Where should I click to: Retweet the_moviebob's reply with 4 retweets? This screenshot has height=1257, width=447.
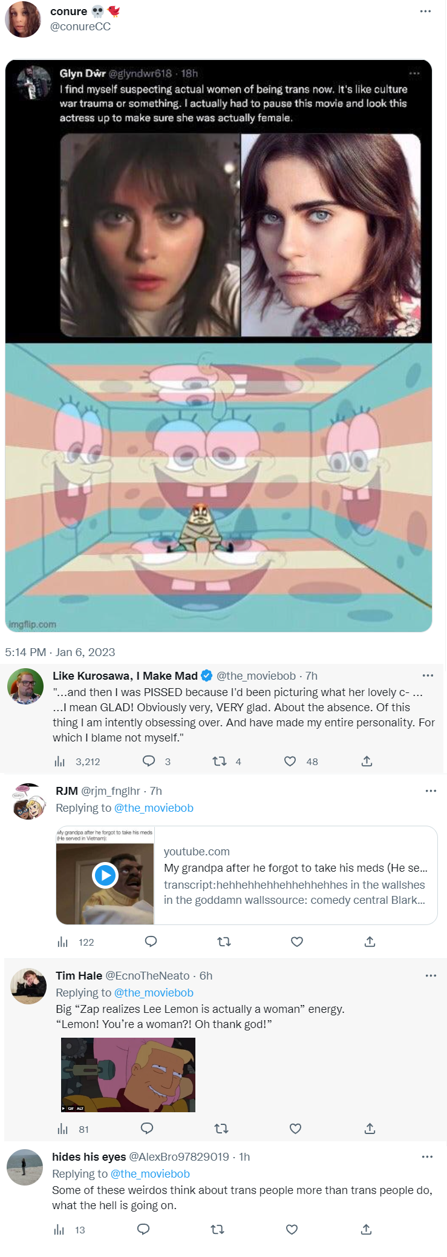point(220,761)
